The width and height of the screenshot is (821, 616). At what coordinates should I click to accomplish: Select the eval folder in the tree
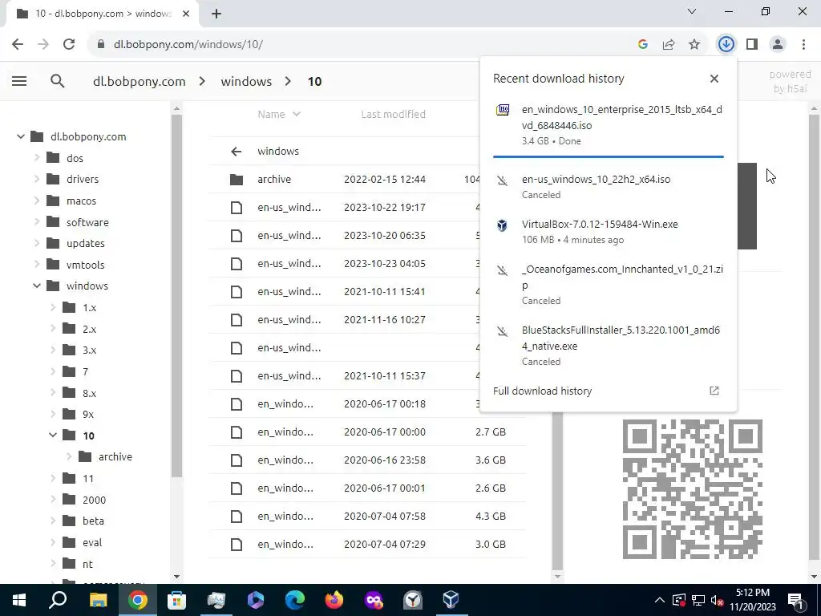point(92,543)
